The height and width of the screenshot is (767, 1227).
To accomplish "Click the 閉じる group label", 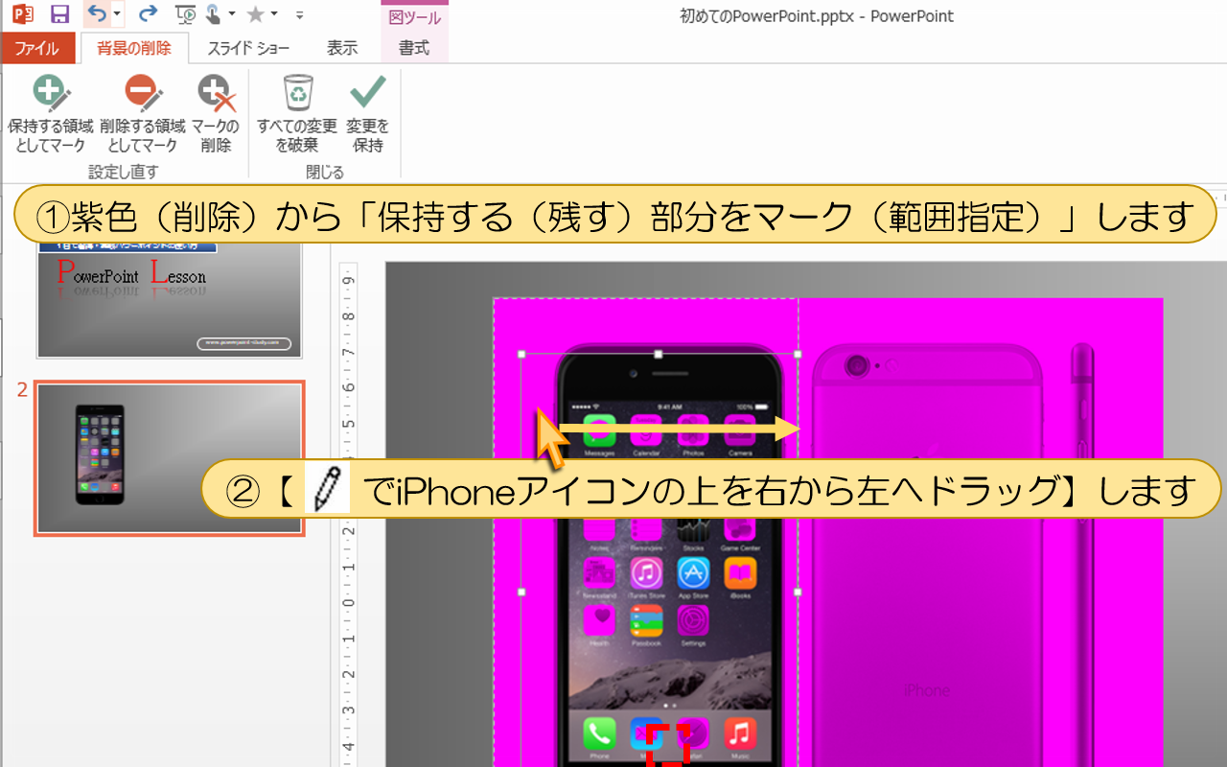I will [324, 172].
